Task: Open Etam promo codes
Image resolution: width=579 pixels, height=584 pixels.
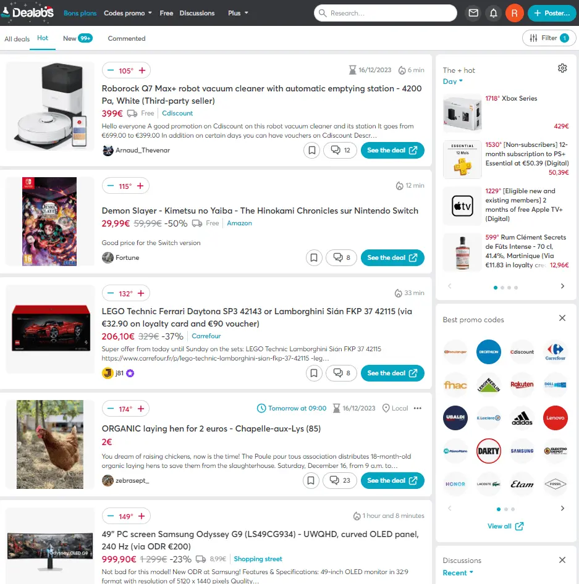Action: click(x=522, y=484)
